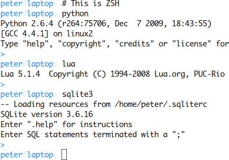Click the 'lua' command text
Viewport: 229px width, 160px height.
(x=69, y=64)
